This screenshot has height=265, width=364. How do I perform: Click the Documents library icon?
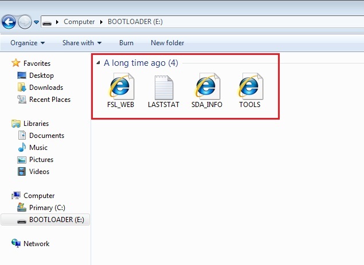(22, 135)
